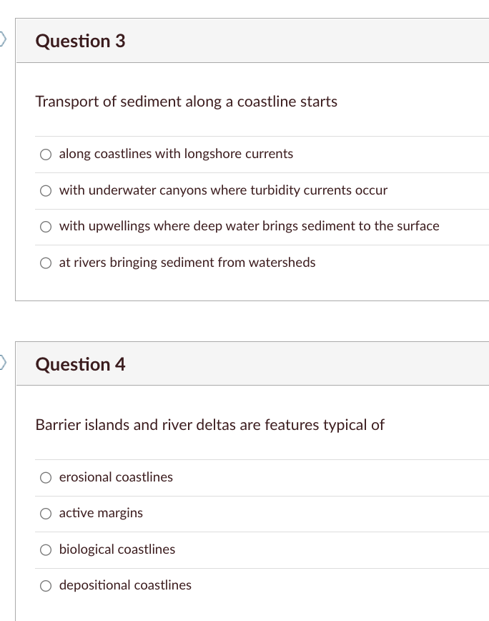Click the Question 3 header title
The image size is (489, 621).
point(80,41)
